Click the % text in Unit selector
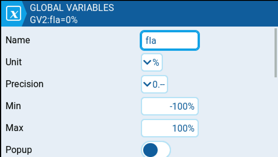 (x=156, y=62)
